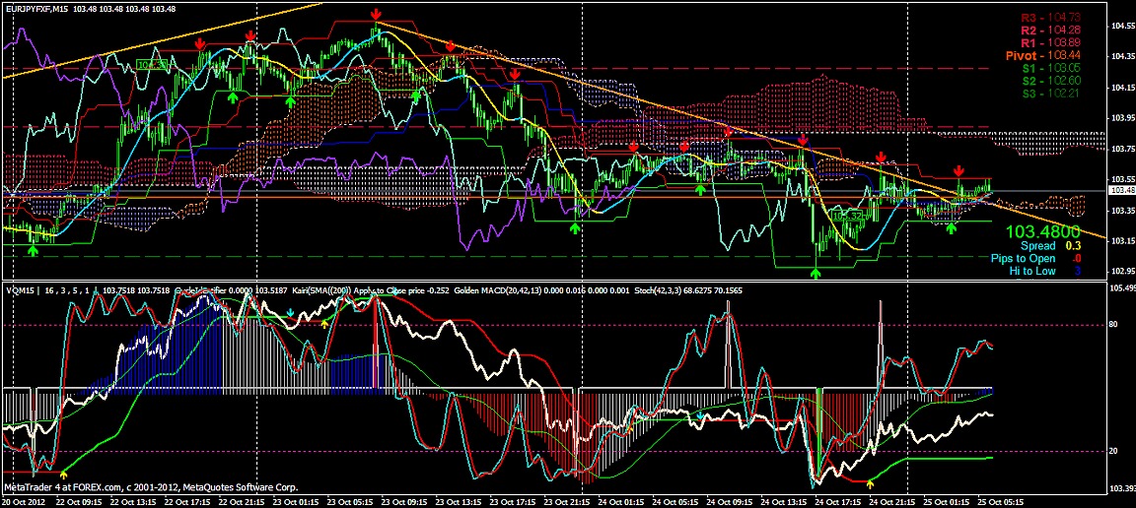Click the Hi to Low label

click(1035, 270)
